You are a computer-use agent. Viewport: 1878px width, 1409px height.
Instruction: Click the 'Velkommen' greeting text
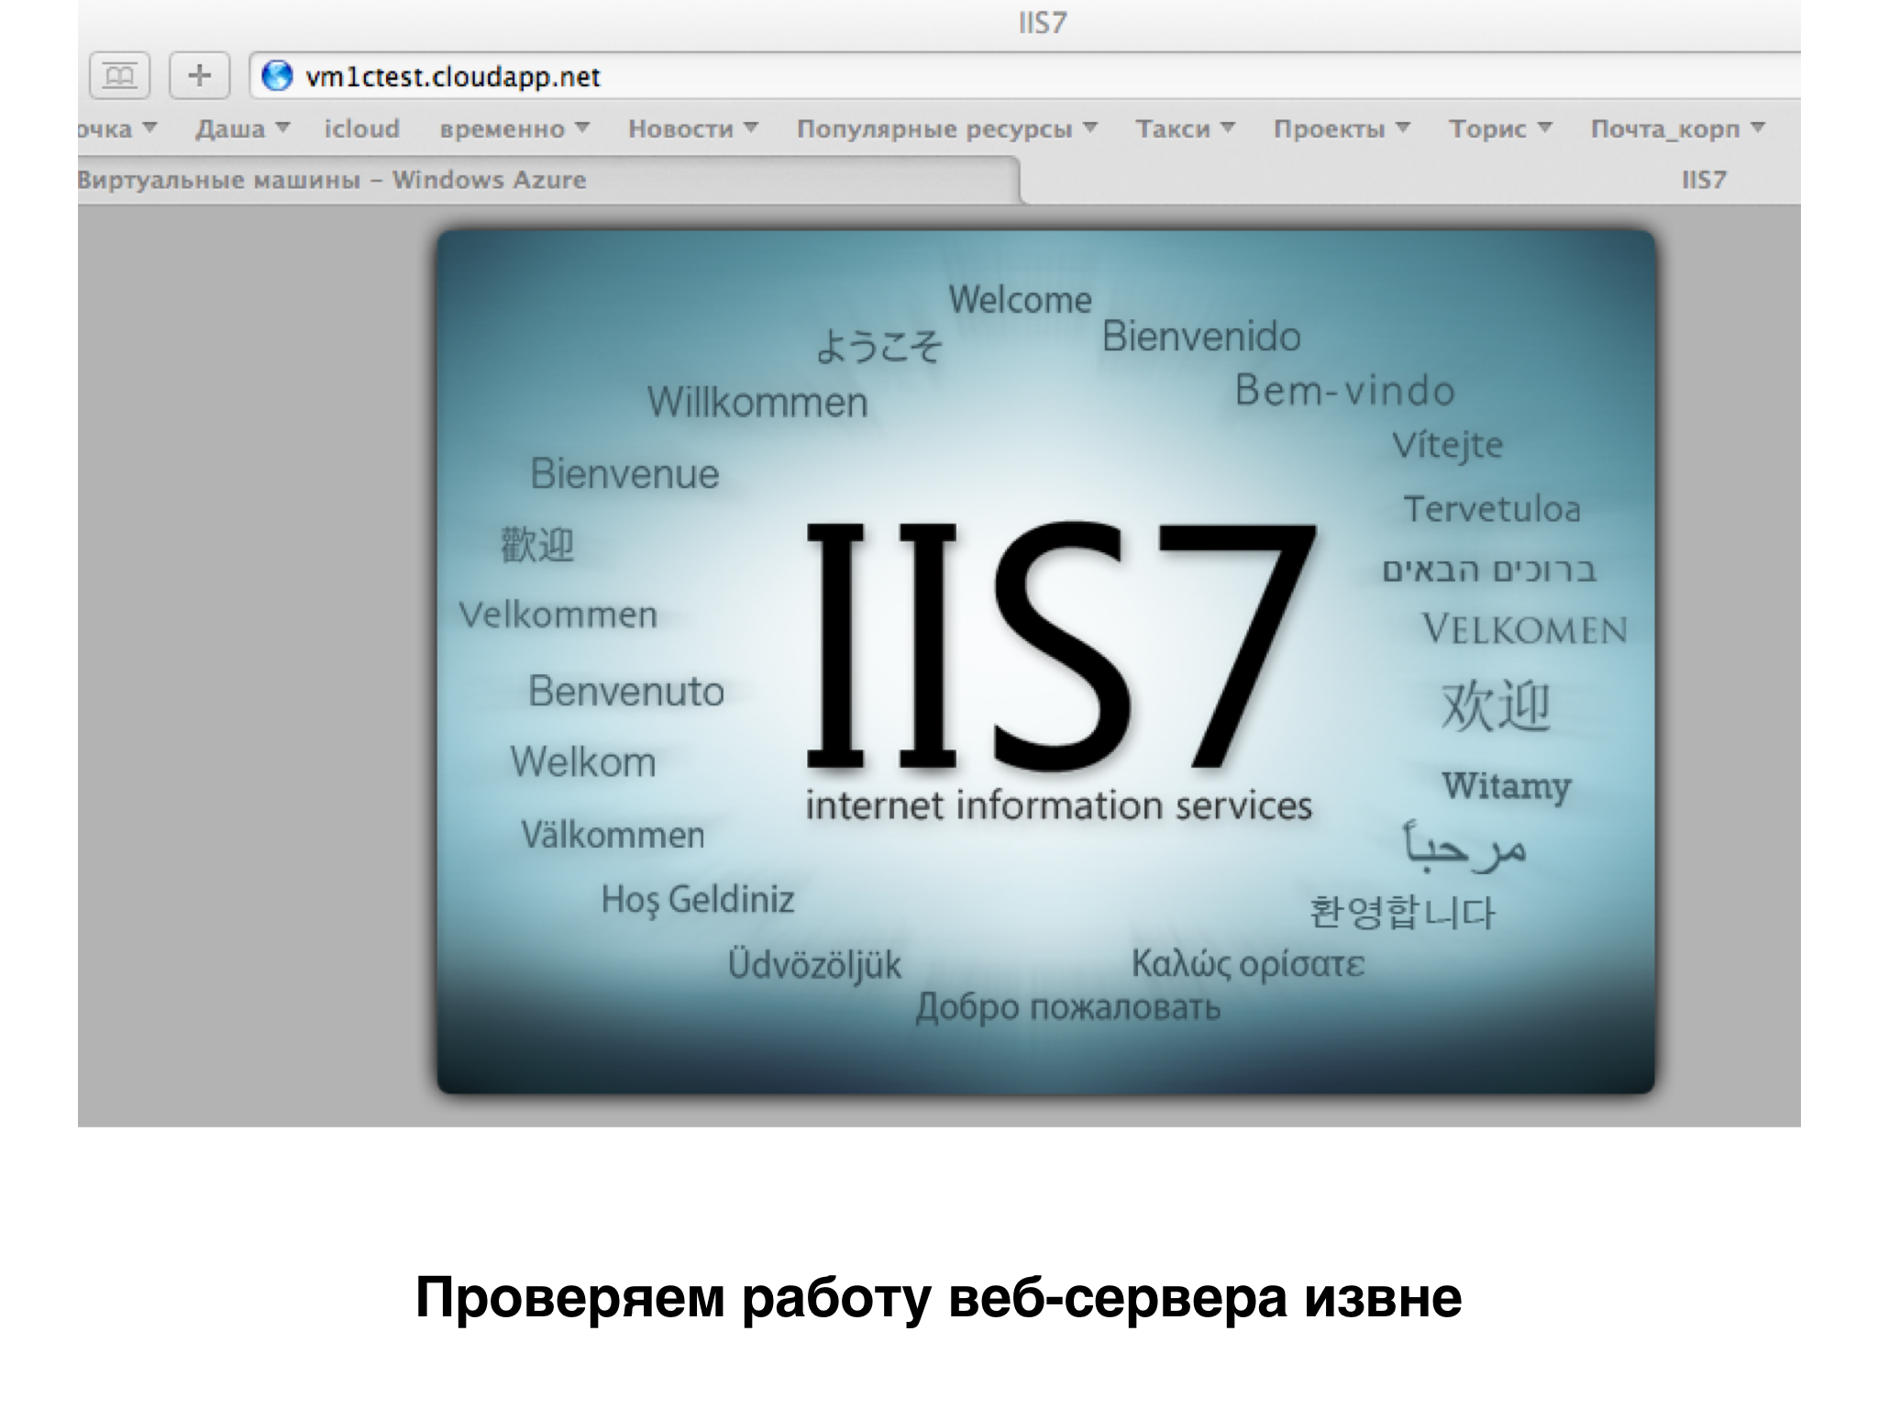coord(558,614)
